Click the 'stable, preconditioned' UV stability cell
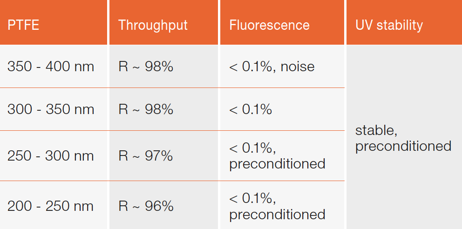 [403, 138]
